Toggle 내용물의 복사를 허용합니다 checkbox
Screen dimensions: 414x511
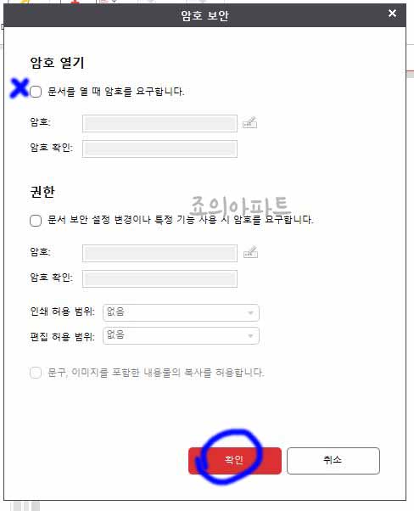point(36,372)
